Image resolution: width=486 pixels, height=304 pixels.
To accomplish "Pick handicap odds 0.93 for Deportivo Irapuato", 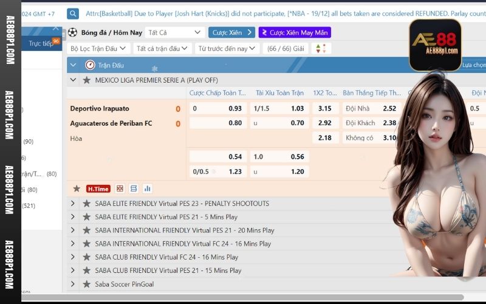I will click(x=218, y=108).
